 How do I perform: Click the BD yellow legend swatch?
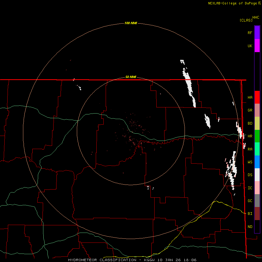click(257, 123)
